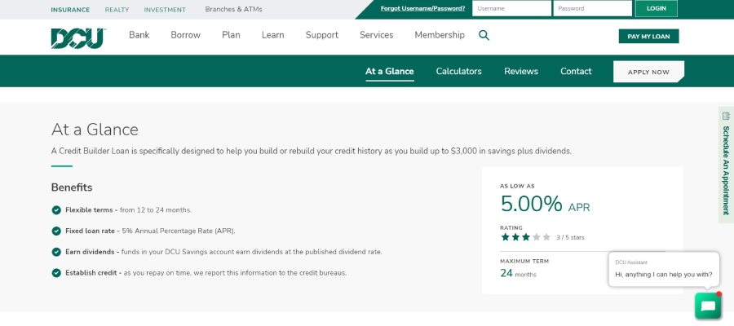Viewport: 734px width, 326px height.
Task: Open the Learn menu
Action: pos(273,35)
